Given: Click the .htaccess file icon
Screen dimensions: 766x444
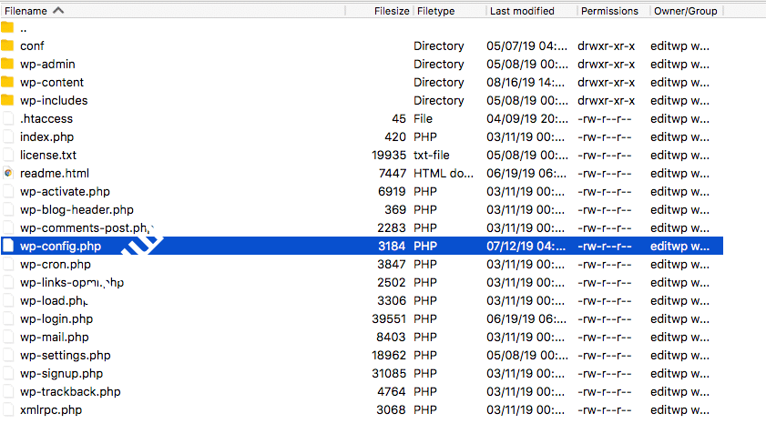Looking at the screenshot, I should pyautogui.click(x=8, y=118).
